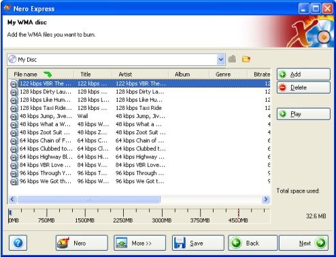
Task: Click audio icon of 48 kbps Jump, Jive row
Action: (x=14, y=117)
